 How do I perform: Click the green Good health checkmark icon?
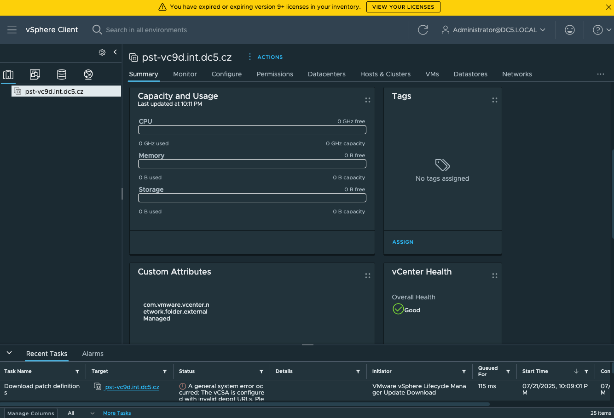(398, 309)
